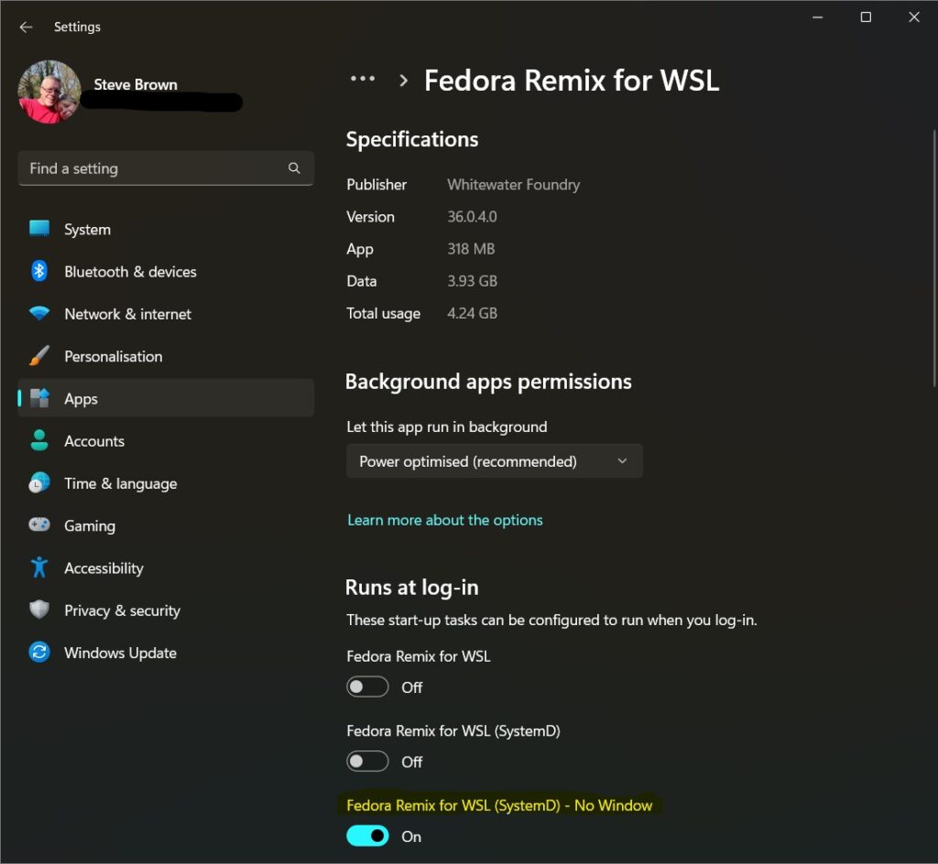
Task: Open Learn more about the options link
Action: coord(445,519)
